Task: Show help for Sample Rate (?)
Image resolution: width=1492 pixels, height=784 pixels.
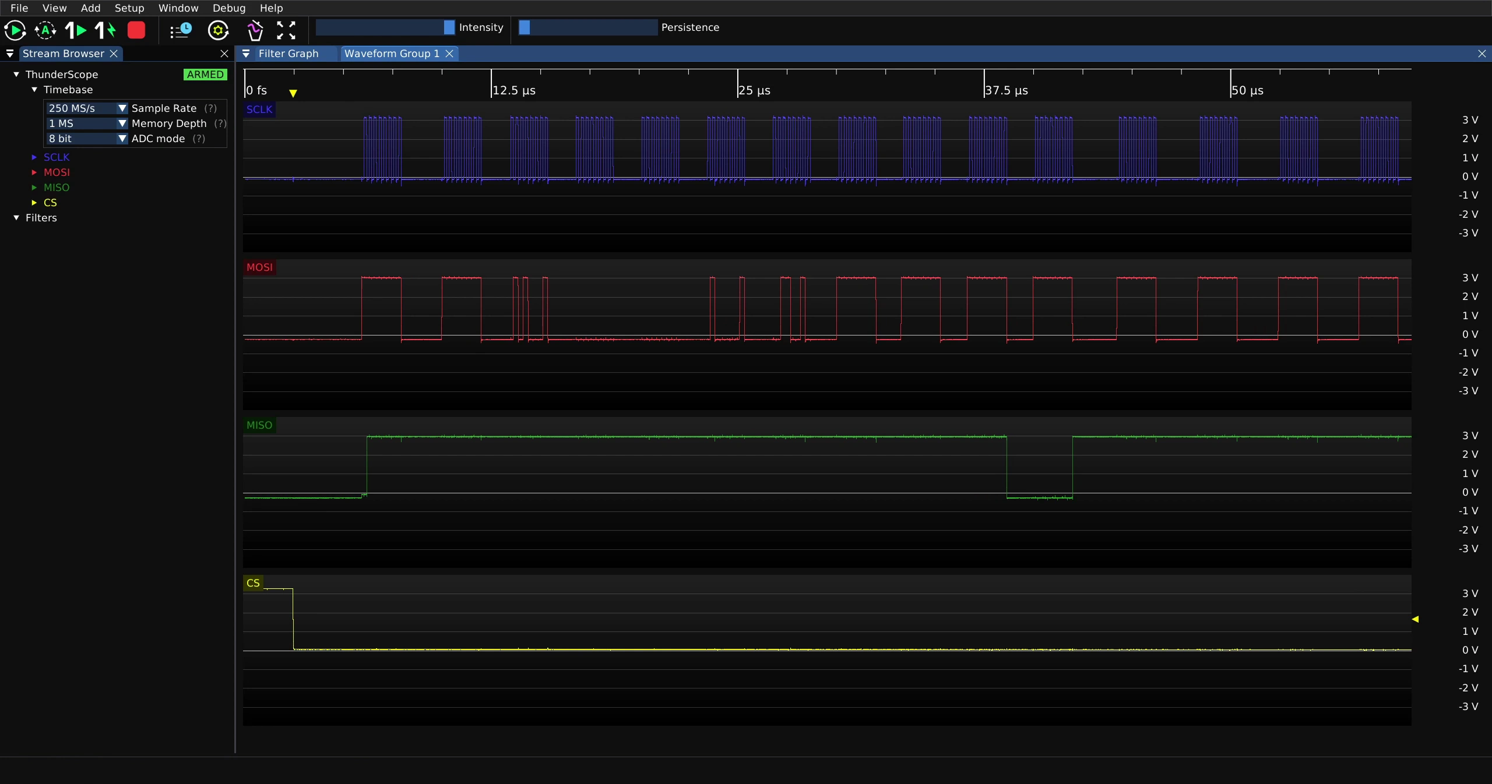Action: point(210,108)
